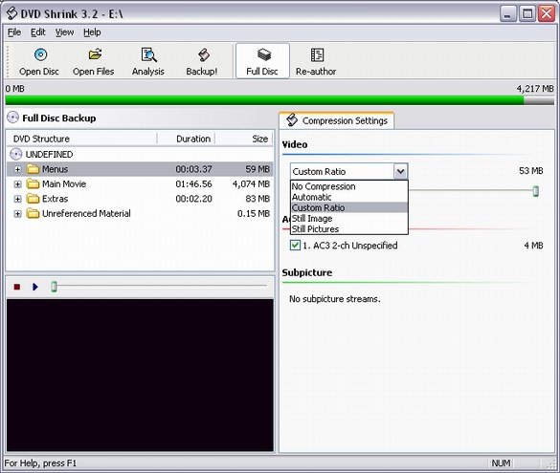The image size is (560, 473).
Task: Click the Open Files folder icon
Action: (x=95, y=54)
